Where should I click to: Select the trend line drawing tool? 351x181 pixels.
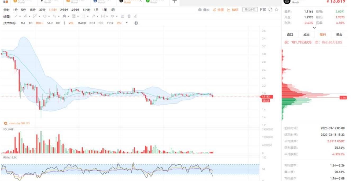16,16
